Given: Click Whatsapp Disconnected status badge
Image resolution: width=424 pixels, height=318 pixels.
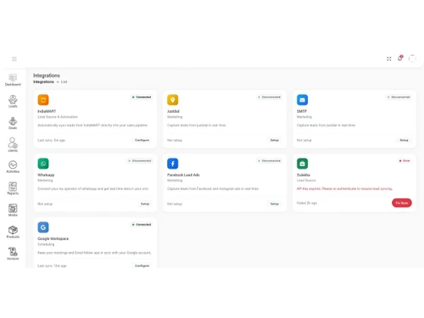Looking at the screenshot, I should (140, 161).
